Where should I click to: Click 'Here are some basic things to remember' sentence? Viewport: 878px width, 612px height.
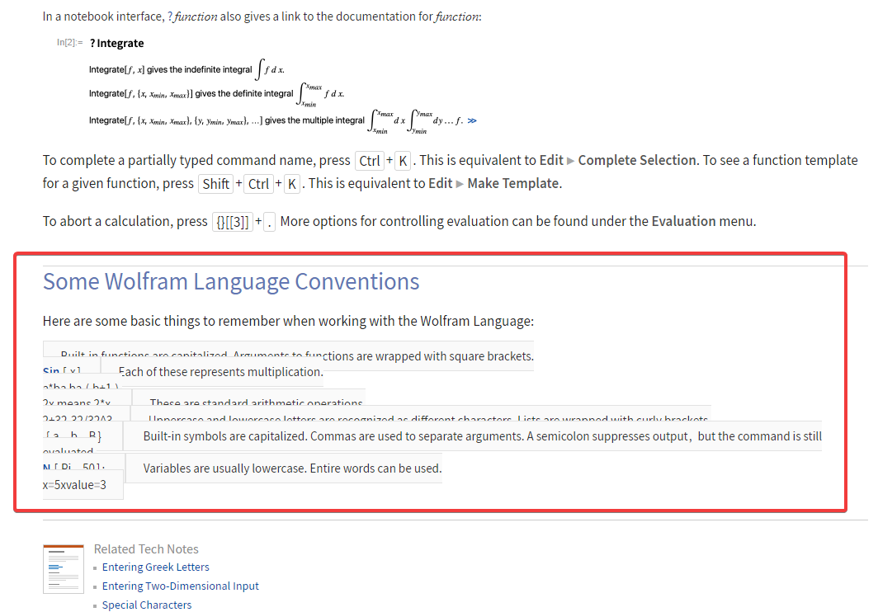pyautogui.click(x=288, y=322)
